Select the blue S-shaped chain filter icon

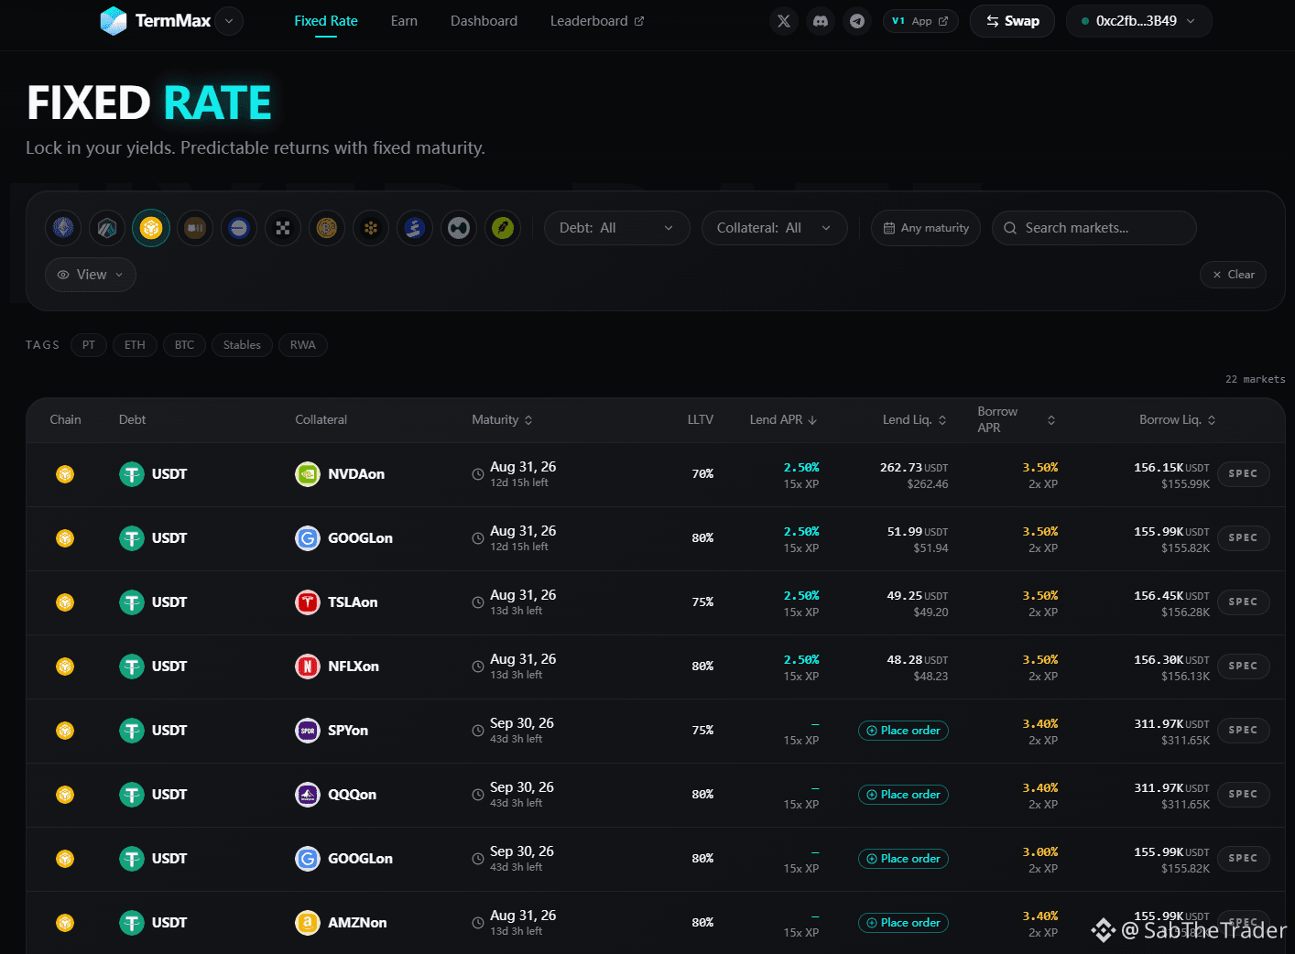[415, 228]
